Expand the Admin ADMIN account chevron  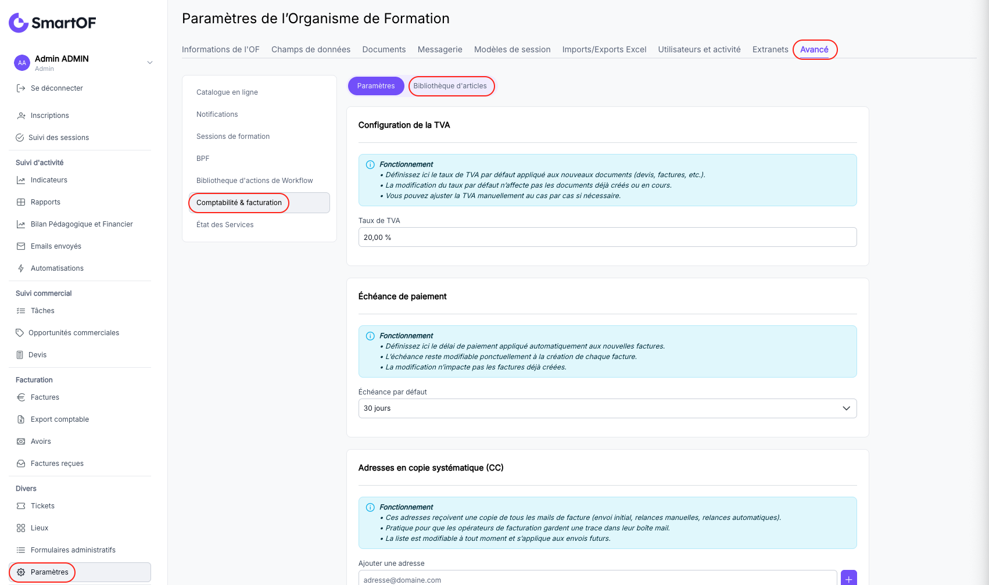tap(150, 63)
